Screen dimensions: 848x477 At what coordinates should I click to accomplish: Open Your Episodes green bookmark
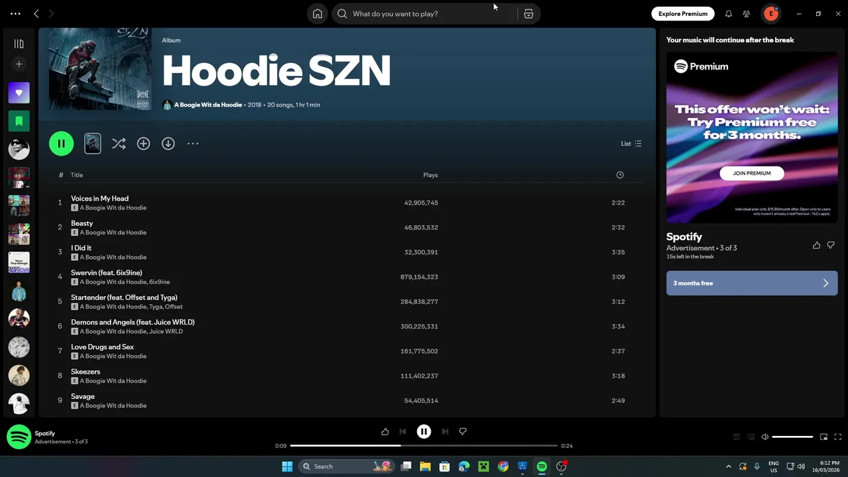pyautogui.click(x=19, y=121)
